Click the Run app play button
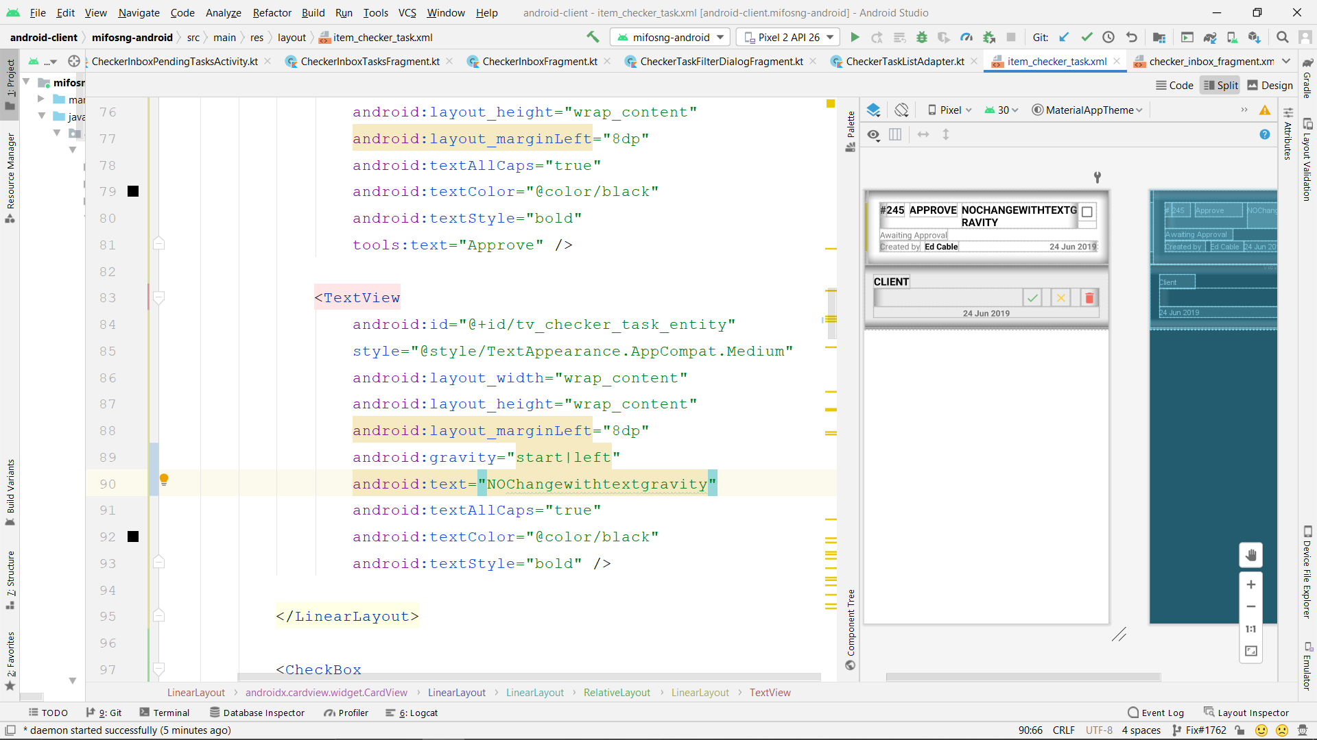Image resolution: width=1317 pixels, height=740 pixels. pyautogui.click(x=855, y=38)
